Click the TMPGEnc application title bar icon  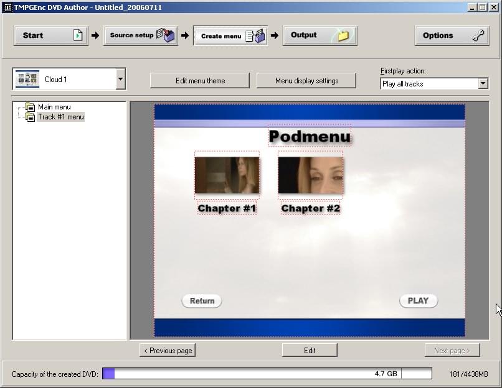[x=7, y=7]
